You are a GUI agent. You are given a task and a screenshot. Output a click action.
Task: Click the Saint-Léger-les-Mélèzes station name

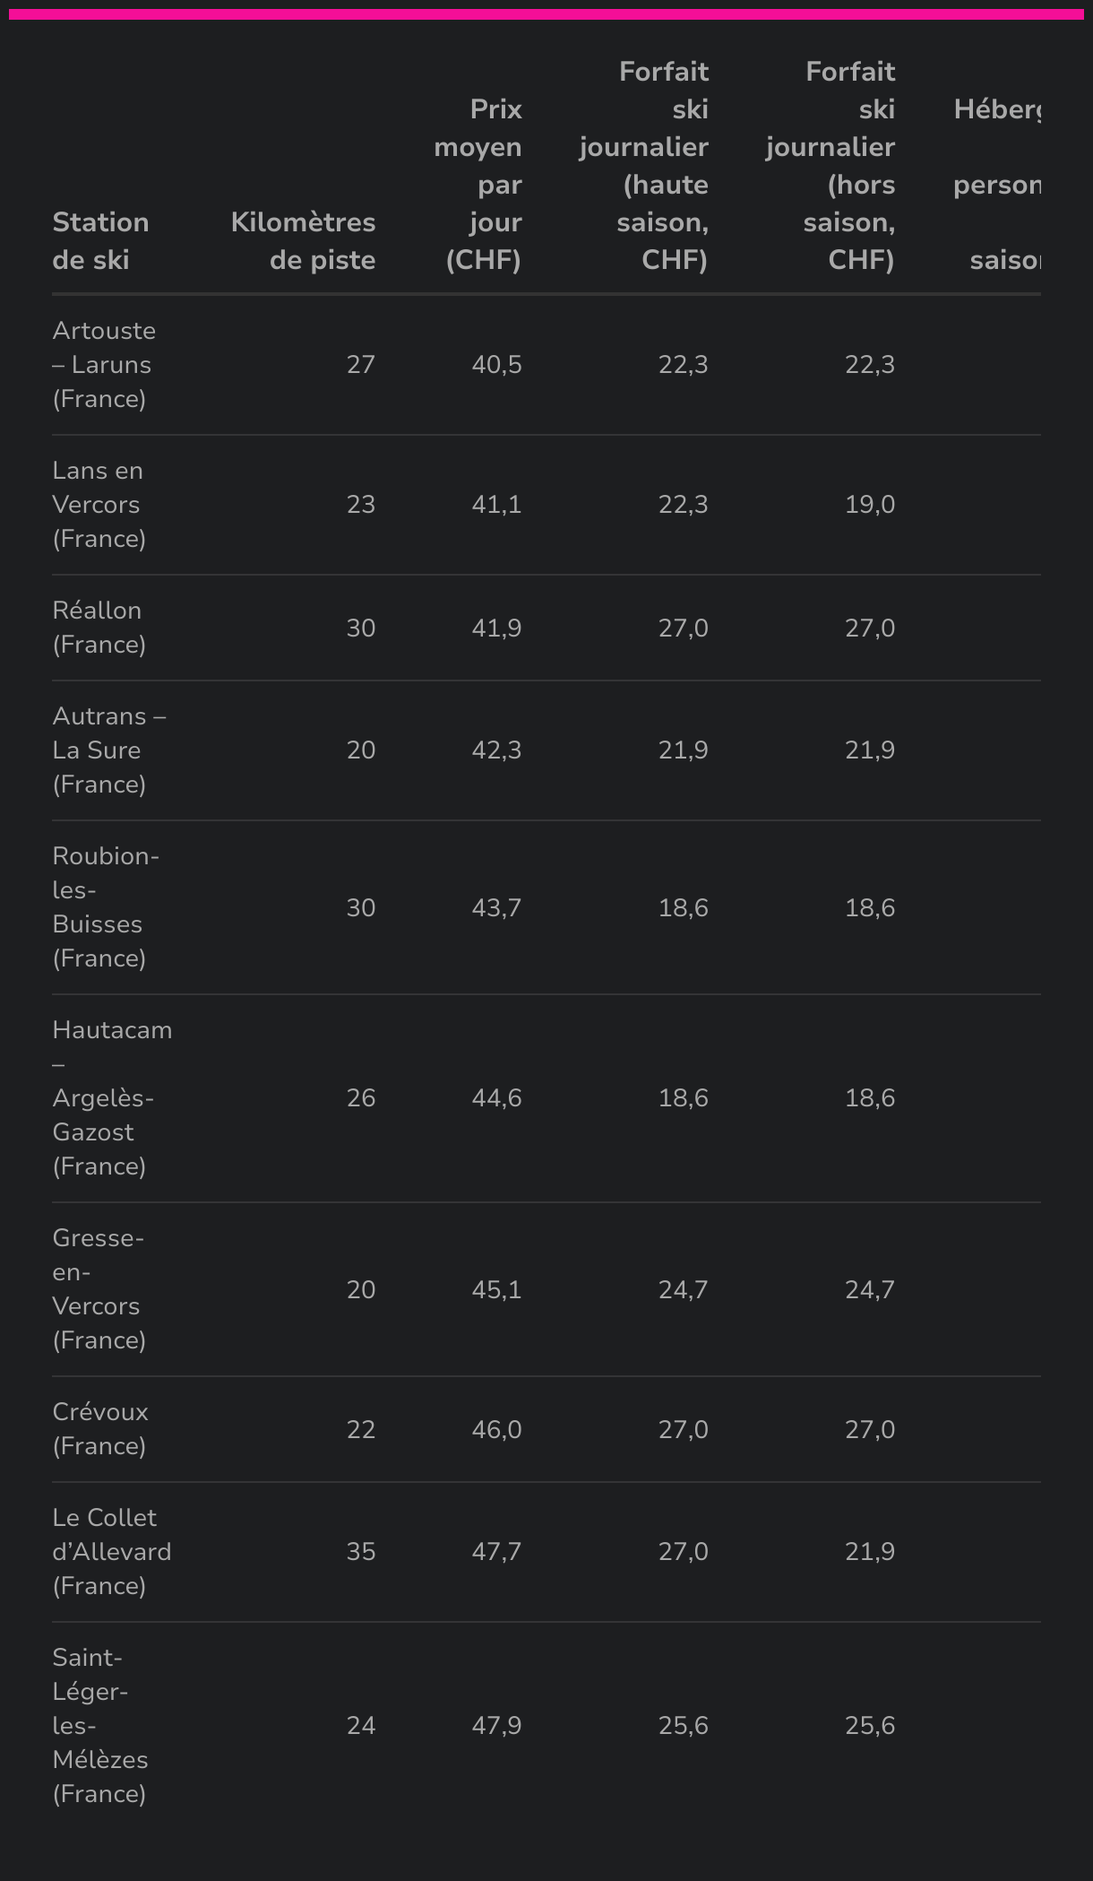click(x=99, y=1725)
